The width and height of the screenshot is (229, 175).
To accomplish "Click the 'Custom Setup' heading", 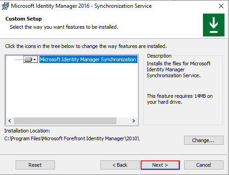I will point(23,19).
